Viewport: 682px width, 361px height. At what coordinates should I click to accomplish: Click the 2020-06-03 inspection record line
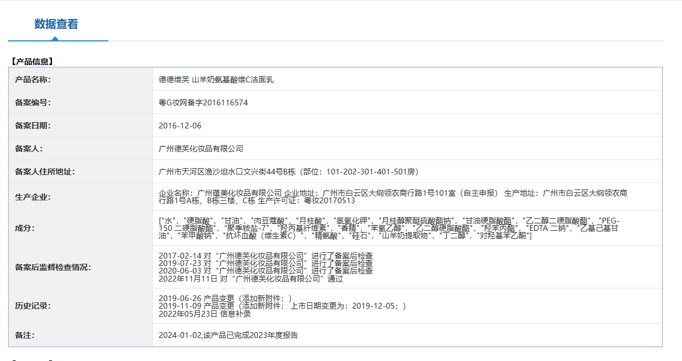tap(266, 271)
